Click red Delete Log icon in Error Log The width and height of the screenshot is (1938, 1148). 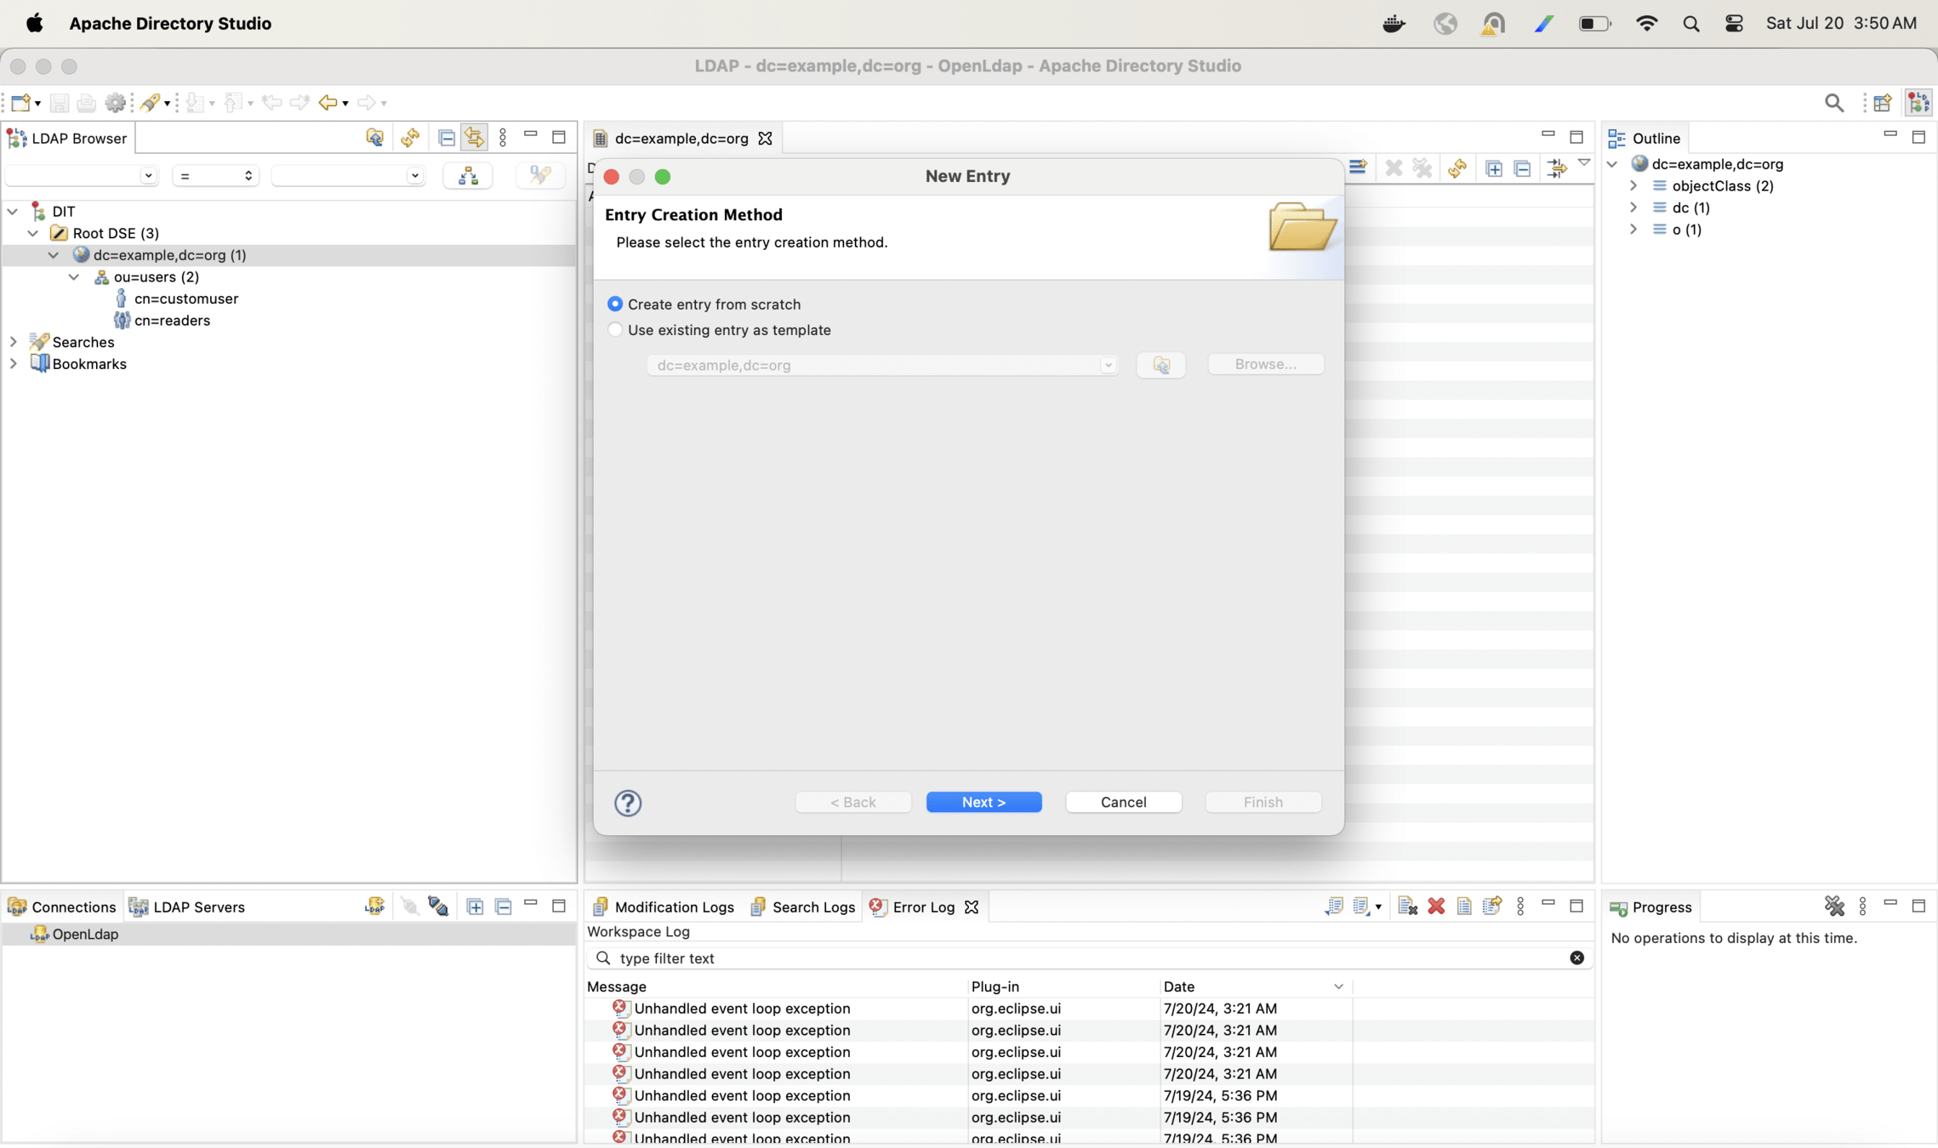[x=1436, y=906]
